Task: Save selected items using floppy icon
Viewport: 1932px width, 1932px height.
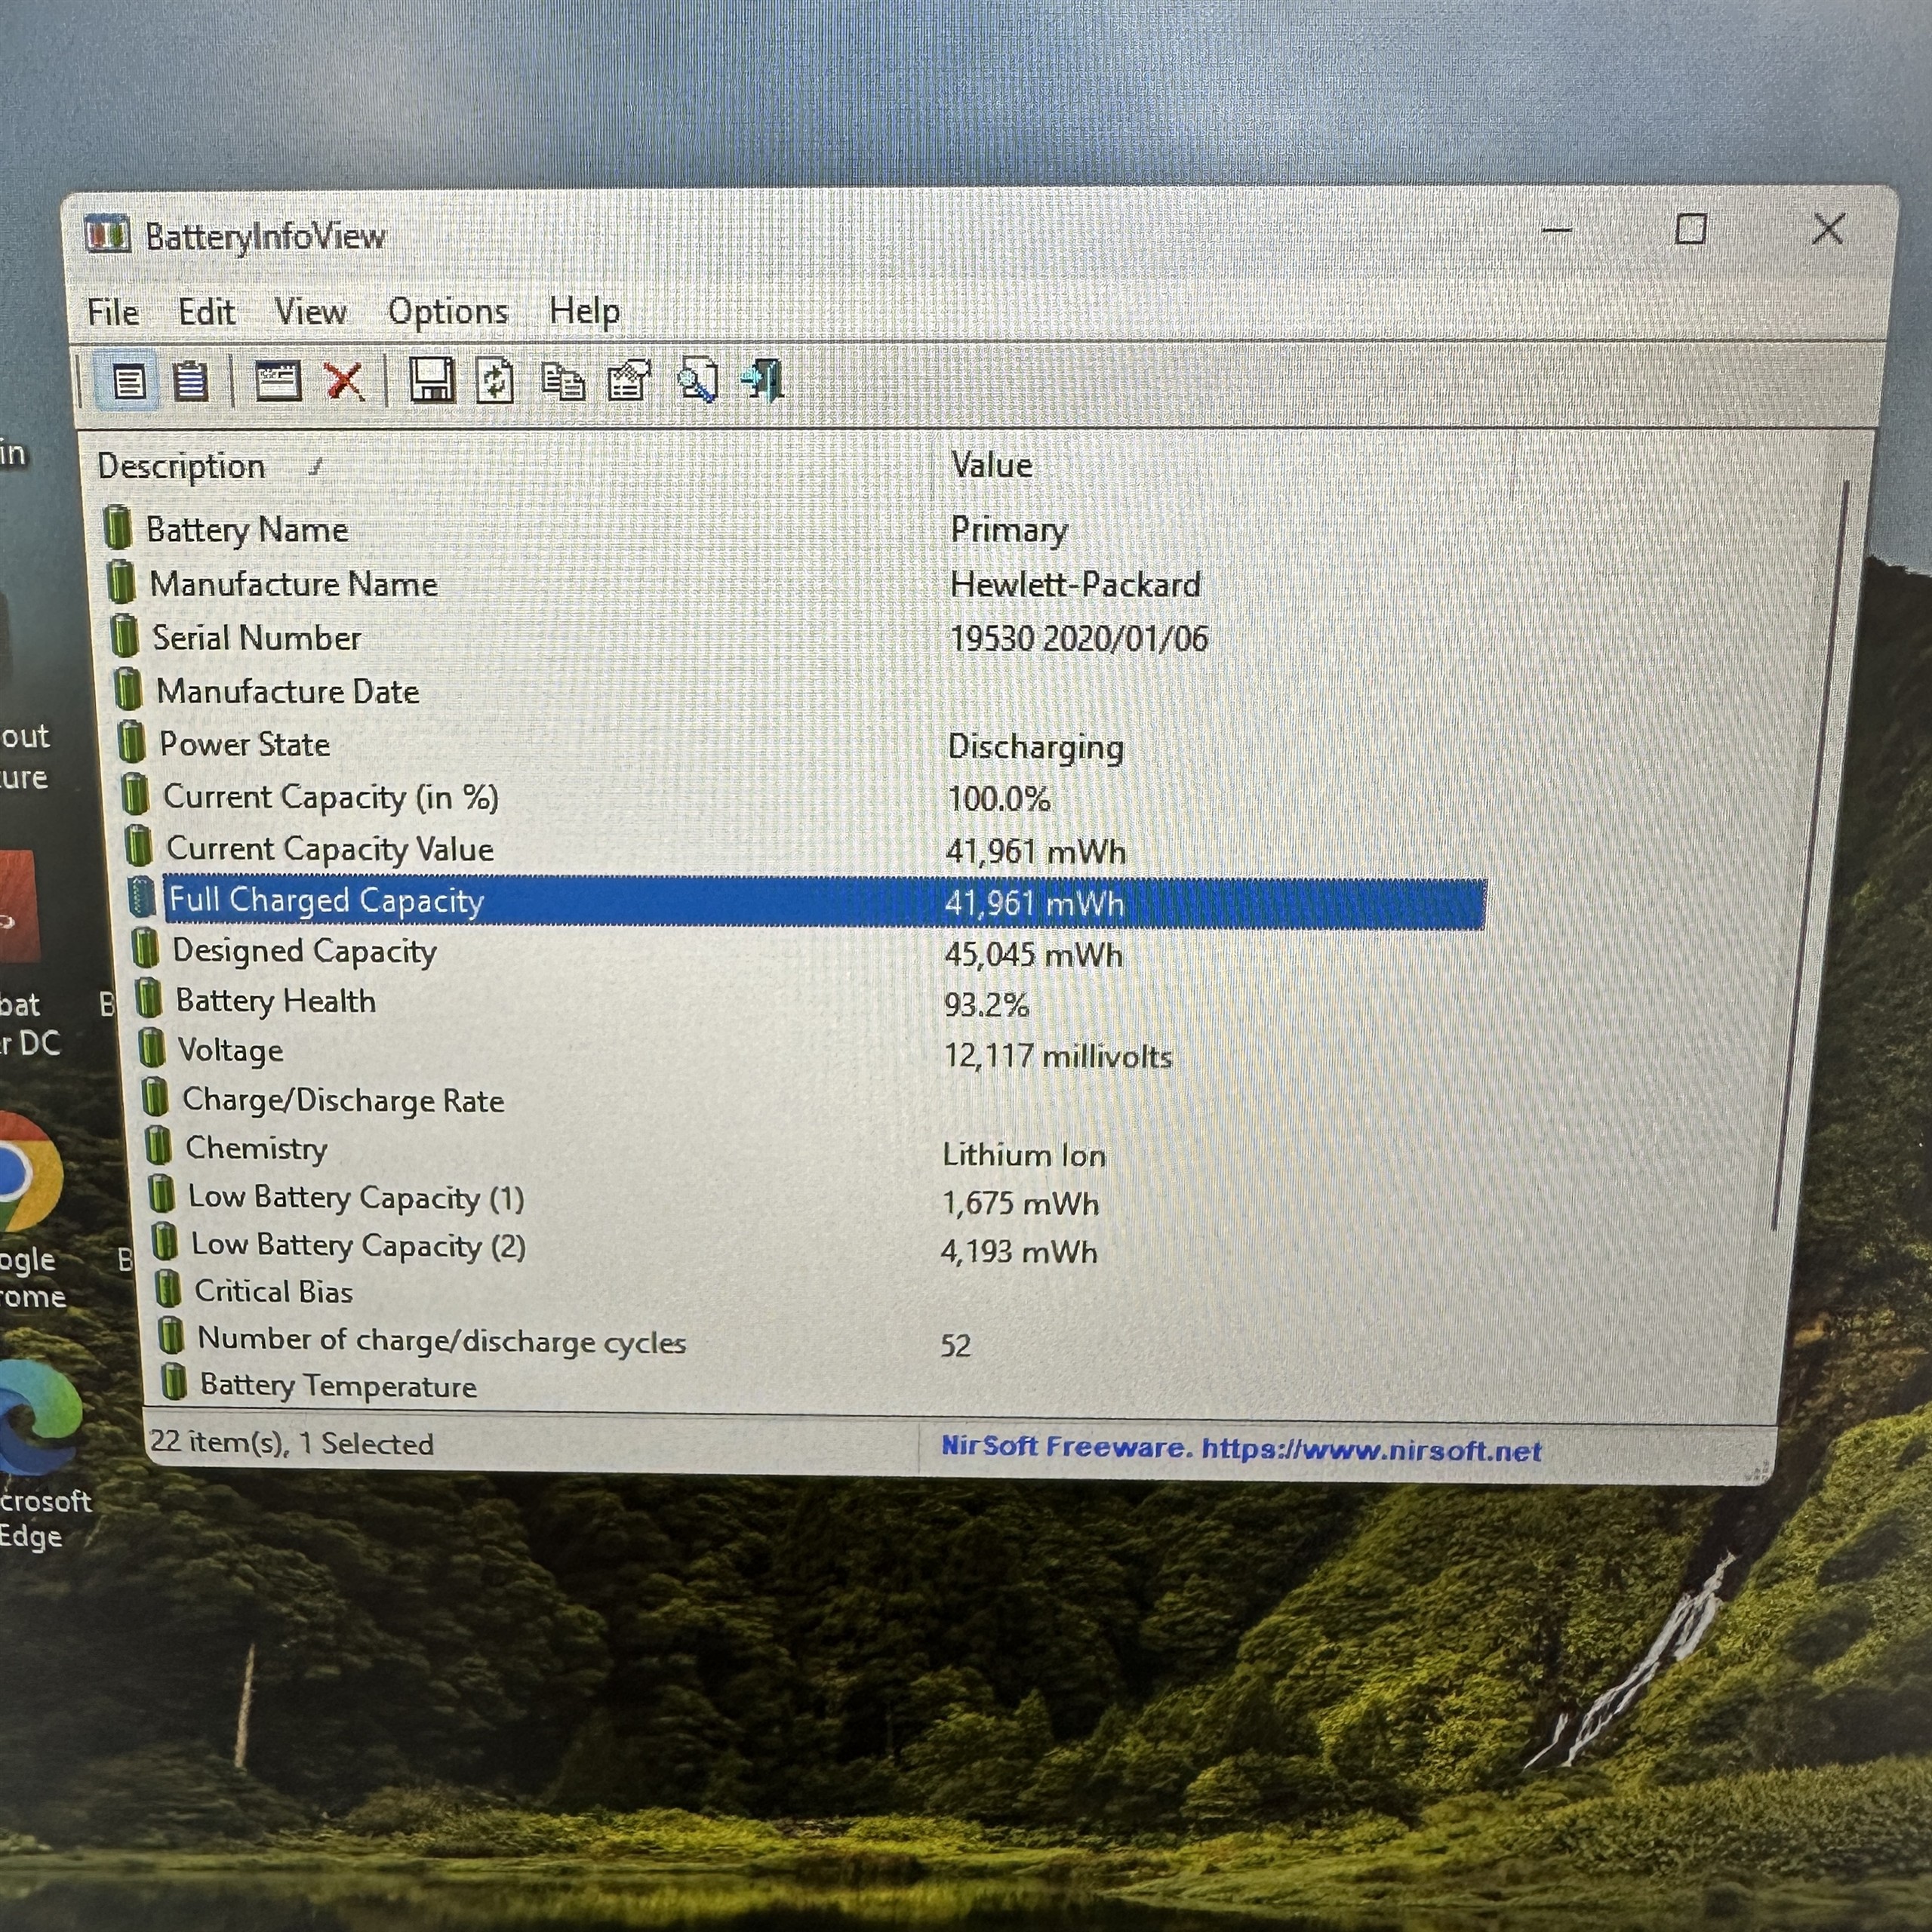Action: [x=432, y=381]
